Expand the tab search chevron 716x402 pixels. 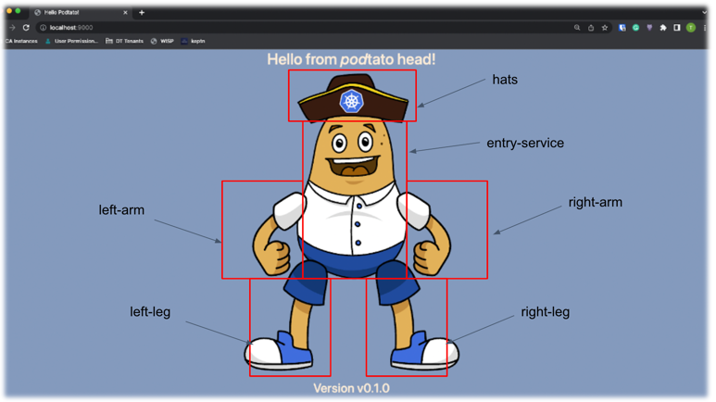click(x=704, y=12)
